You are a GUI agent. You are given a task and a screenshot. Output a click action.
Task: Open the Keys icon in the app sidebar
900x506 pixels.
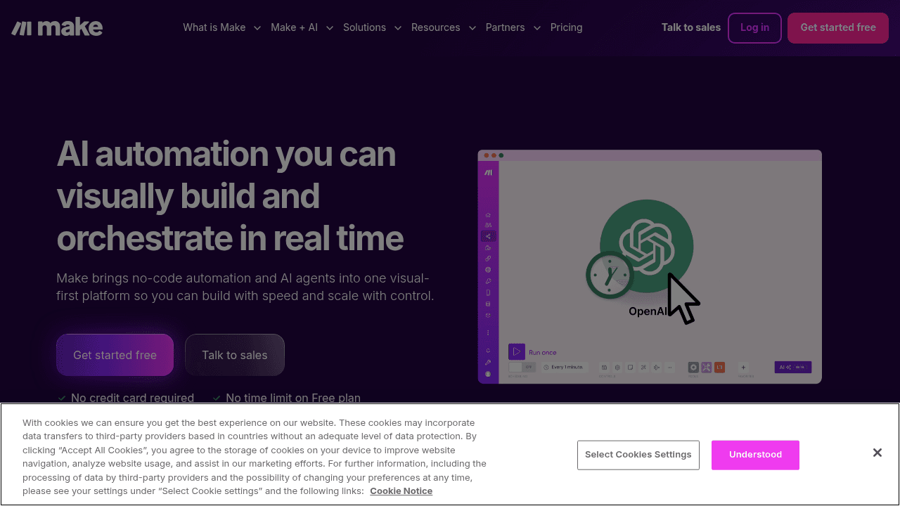[x=489, y=280]
